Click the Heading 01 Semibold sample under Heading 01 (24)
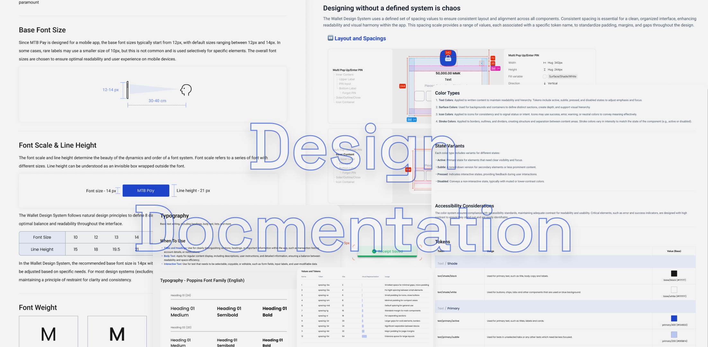 coord(229,312)
